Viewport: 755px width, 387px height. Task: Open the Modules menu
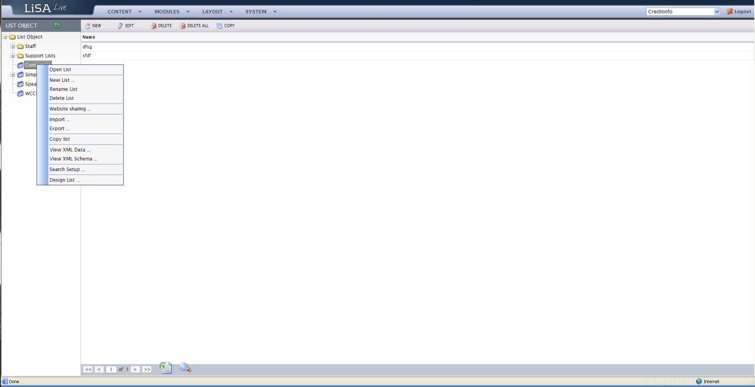click(171, 11)
